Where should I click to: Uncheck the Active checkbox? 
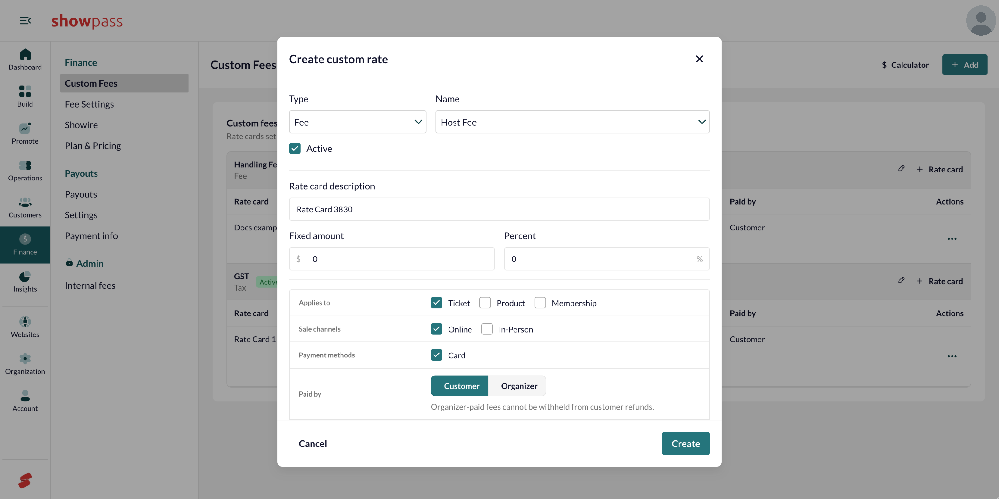pyautogui.click(x=295, y=148)
